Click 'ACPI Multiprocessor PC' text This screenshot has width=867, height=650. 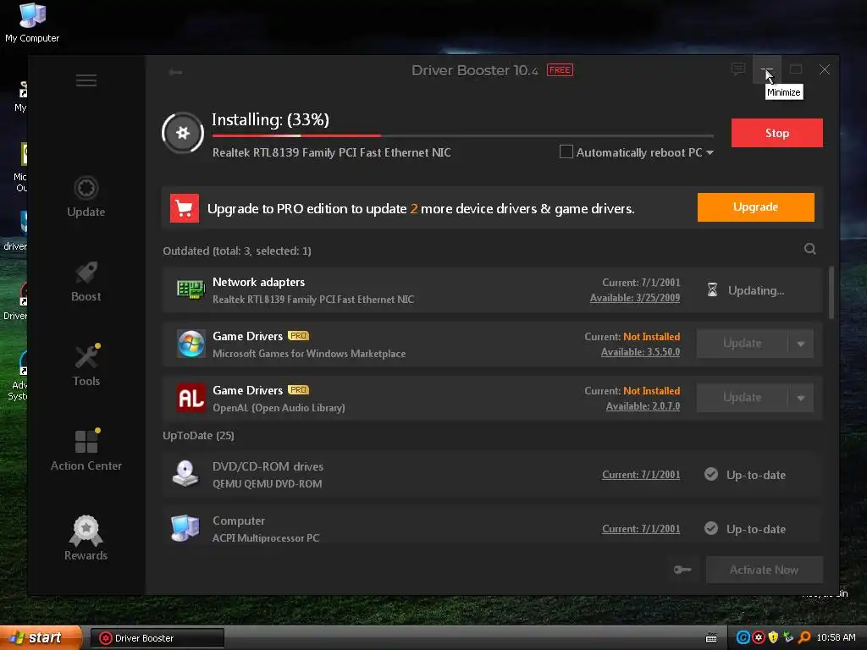click(265, 537)
